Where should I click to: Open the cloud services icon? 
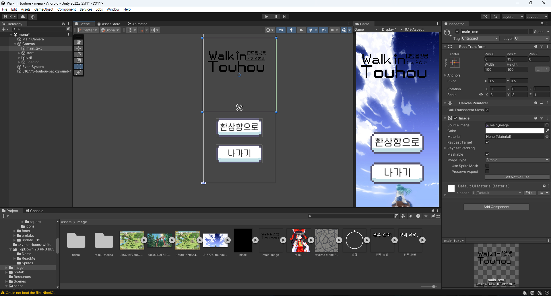click(x=23, y=17)
